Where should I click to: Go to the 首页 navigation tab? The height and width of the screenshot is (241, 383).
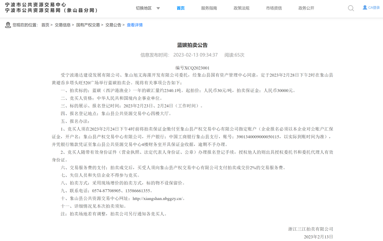pos(181,8)
